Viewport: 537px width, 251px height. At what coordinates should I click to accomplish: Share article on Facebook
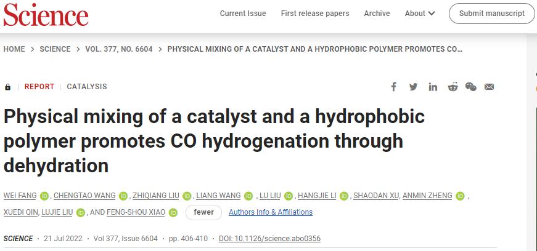pyautogui.click(x=394, y=87)
